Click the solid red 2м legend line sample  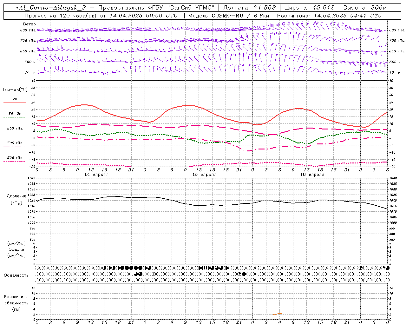click(x=15, y=103)
